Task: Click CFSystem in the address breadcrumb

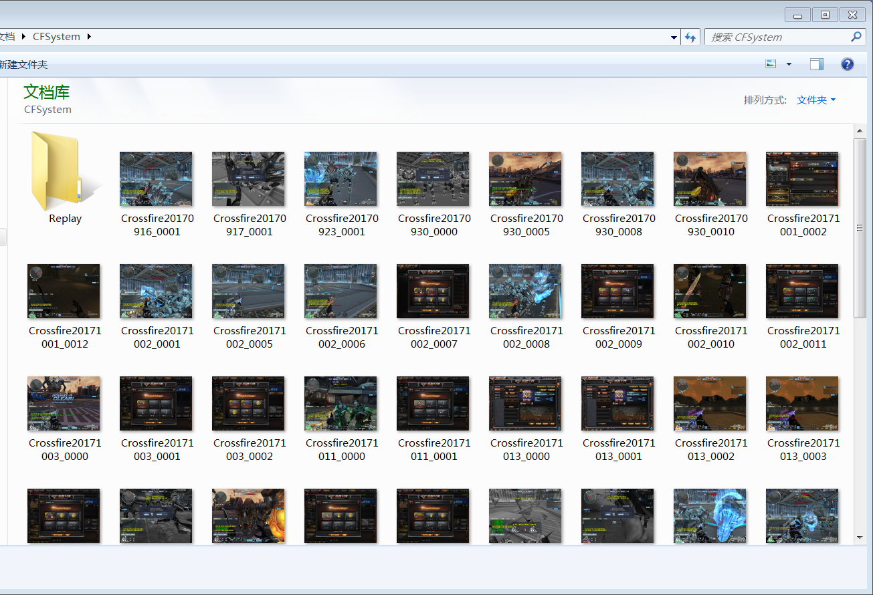Action: coord(56,37)
